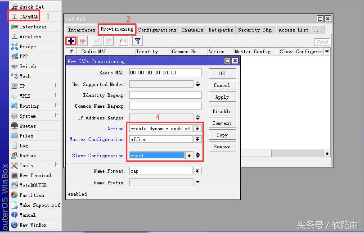Open the Routing menu
This screenshot has width=364, height=233.
point(35,106)
